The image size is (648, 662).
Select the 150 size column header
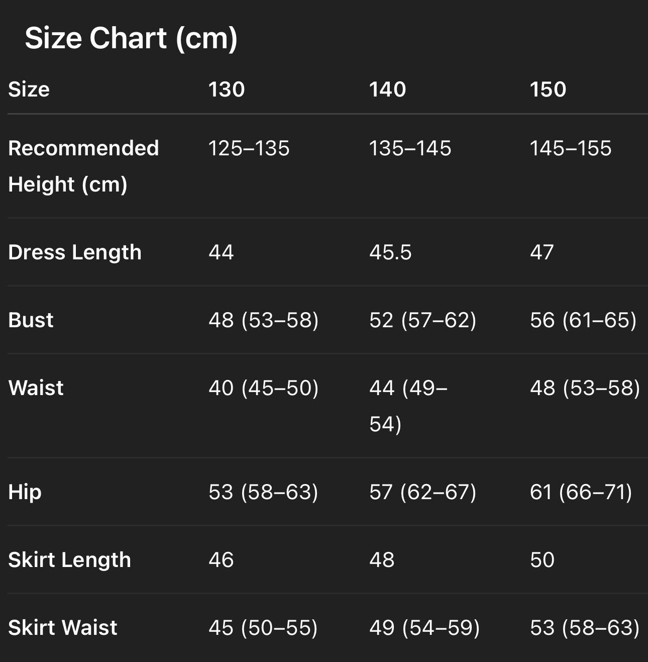(548, 89)
